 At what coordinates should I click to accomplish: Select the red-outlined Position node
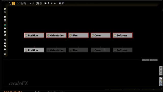34,35
